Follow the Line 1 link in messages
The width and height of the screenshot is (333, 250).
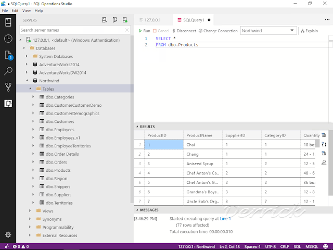click(x=225, y=219)
